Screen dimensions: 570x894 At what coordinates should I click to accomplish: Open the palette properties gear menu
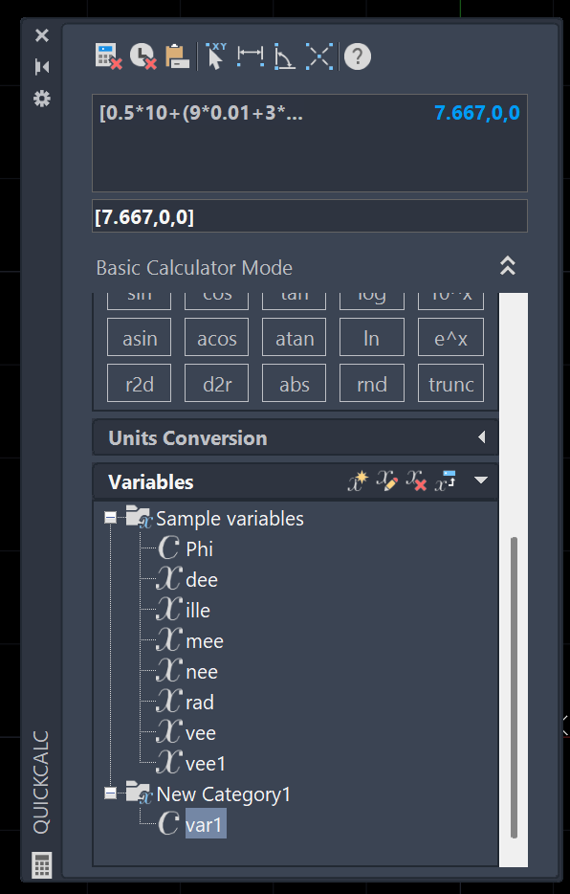click(x=41, y=99)
